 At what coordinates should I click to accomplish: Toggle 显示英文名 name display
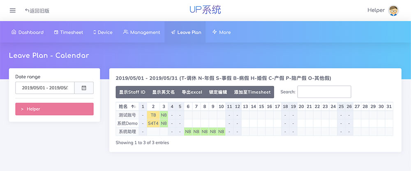(164, 92)
